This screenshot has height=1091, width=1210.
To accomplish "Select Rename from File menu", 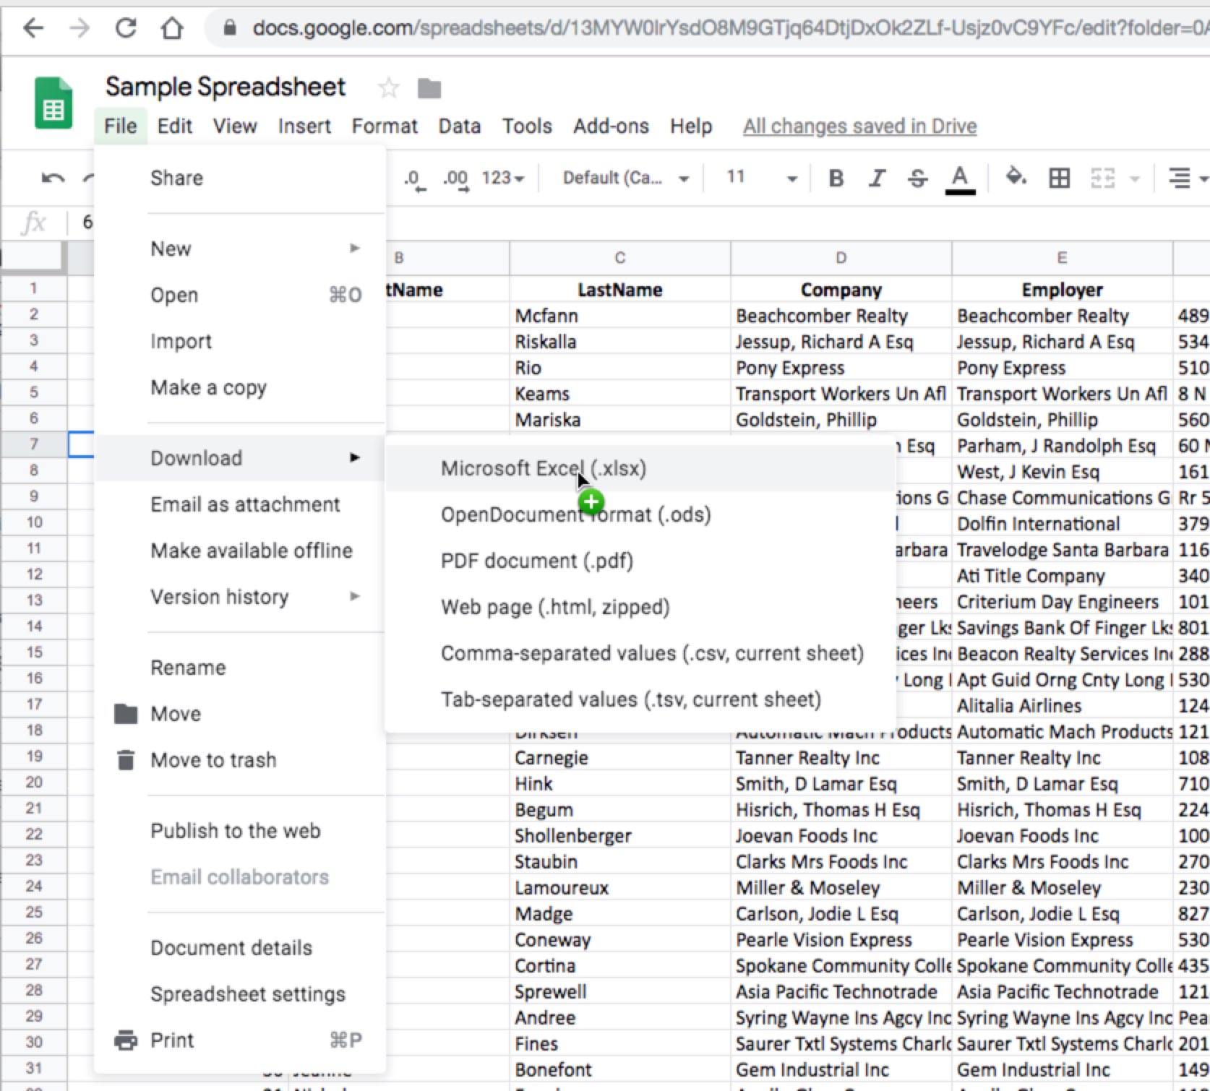I will tap(240, 668).
